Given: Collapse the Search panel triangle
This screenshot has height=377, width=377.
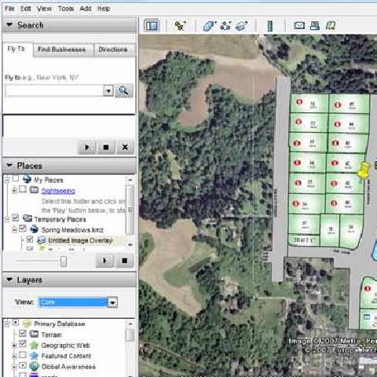Looking at the screenshot, I should point(9,25).
